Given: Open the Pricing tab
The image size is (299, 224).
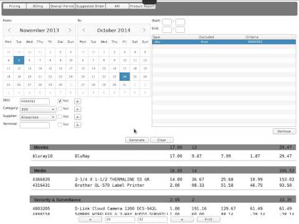Looking at the screenshot, I should pos(14,6).
